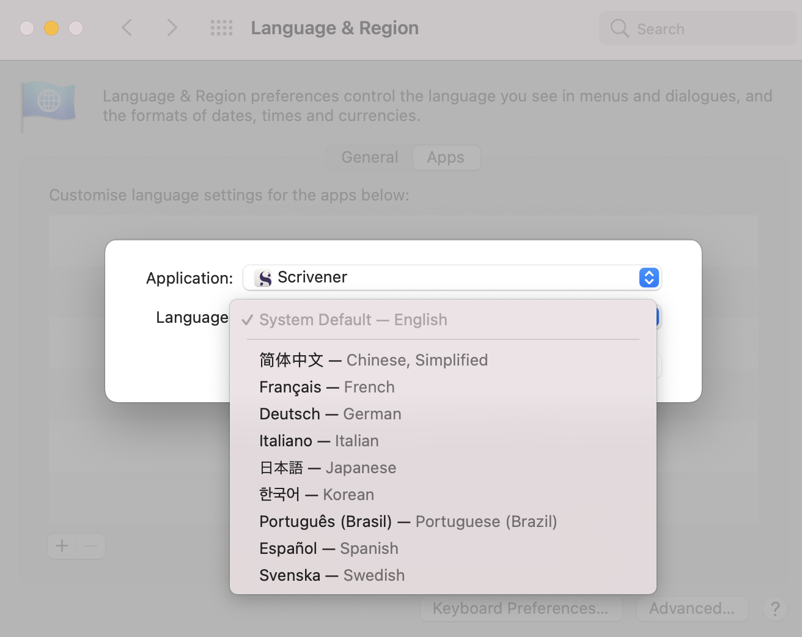
Task: Select System Default — English entry
Action: click(443, 320)
